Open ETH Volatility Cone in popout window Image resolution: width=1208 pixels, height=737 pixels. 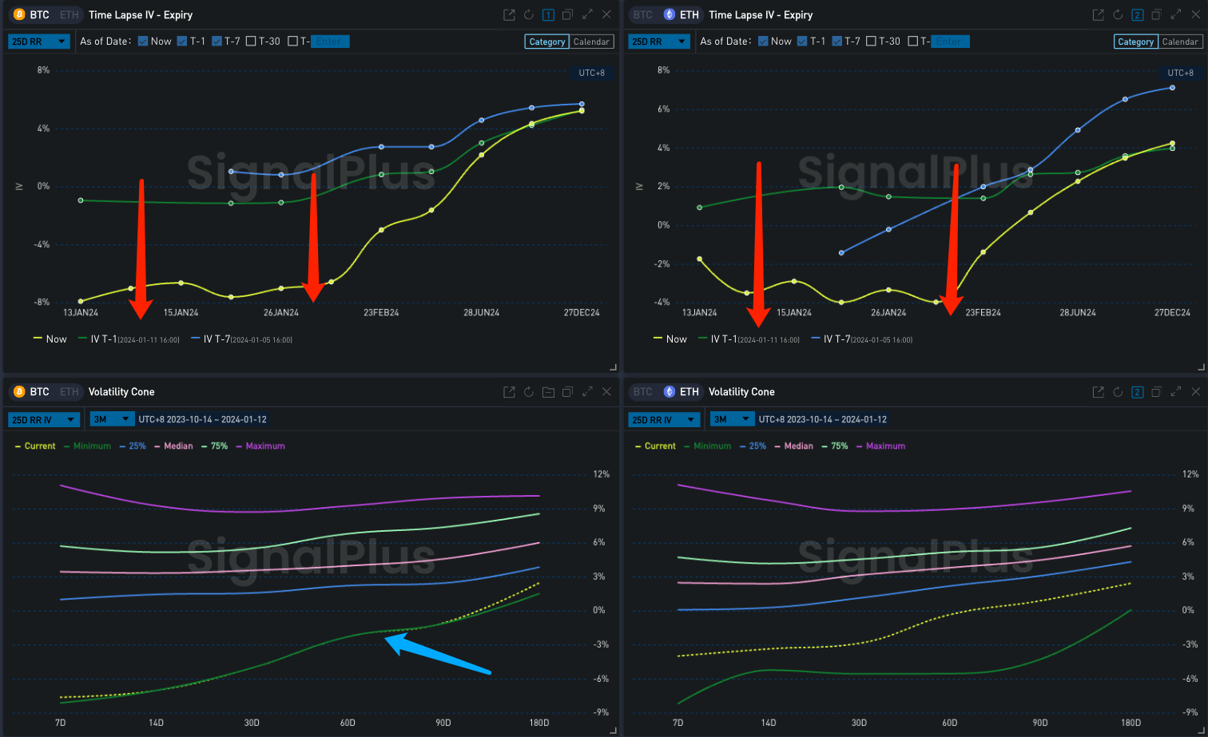click(x=1097, y=392)
